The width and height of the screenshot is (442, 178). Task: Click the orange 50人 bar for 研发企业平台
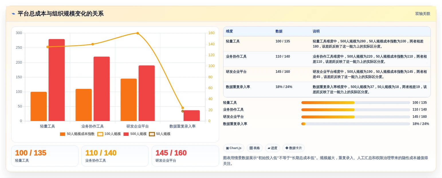tap(129, 100)
